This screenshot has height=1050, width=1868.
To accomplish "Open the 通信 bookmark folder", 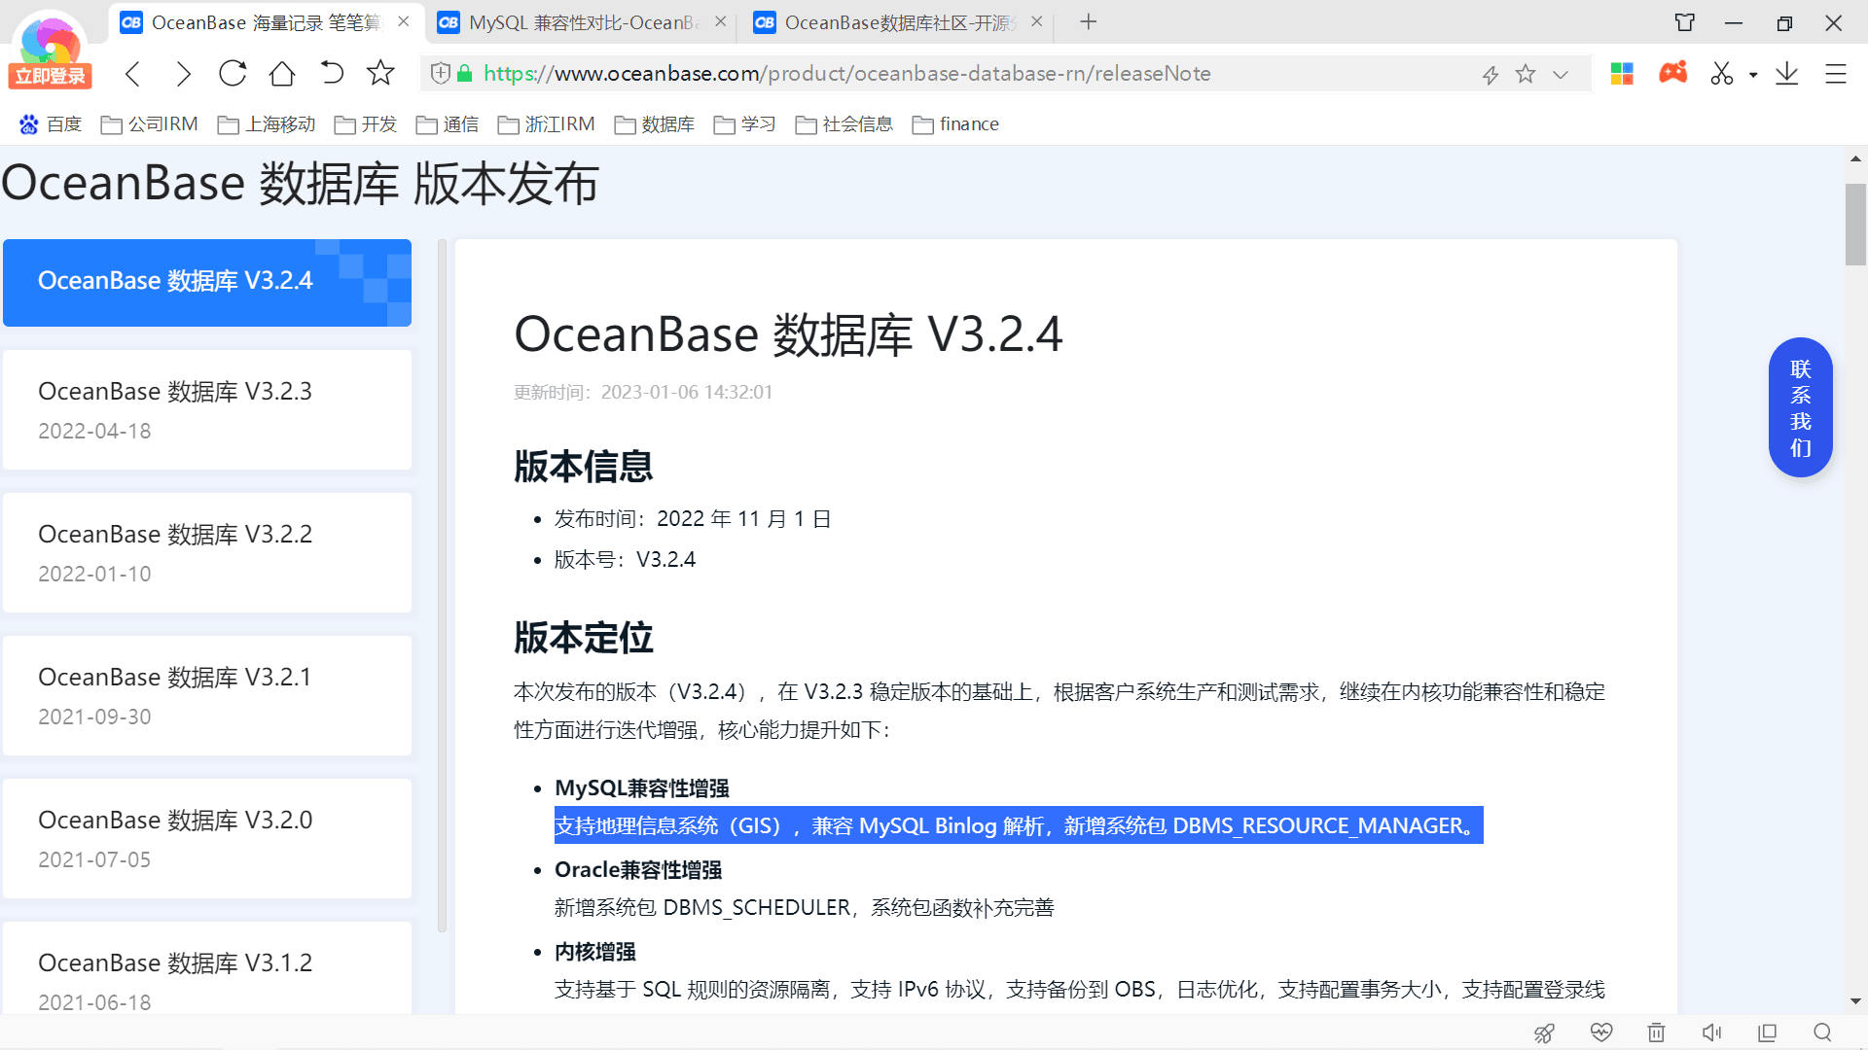I will (x=448, y=124).
